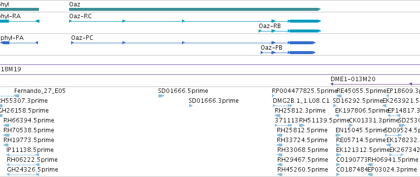Open EST EP03024.3prime

[x=392, y=170]
